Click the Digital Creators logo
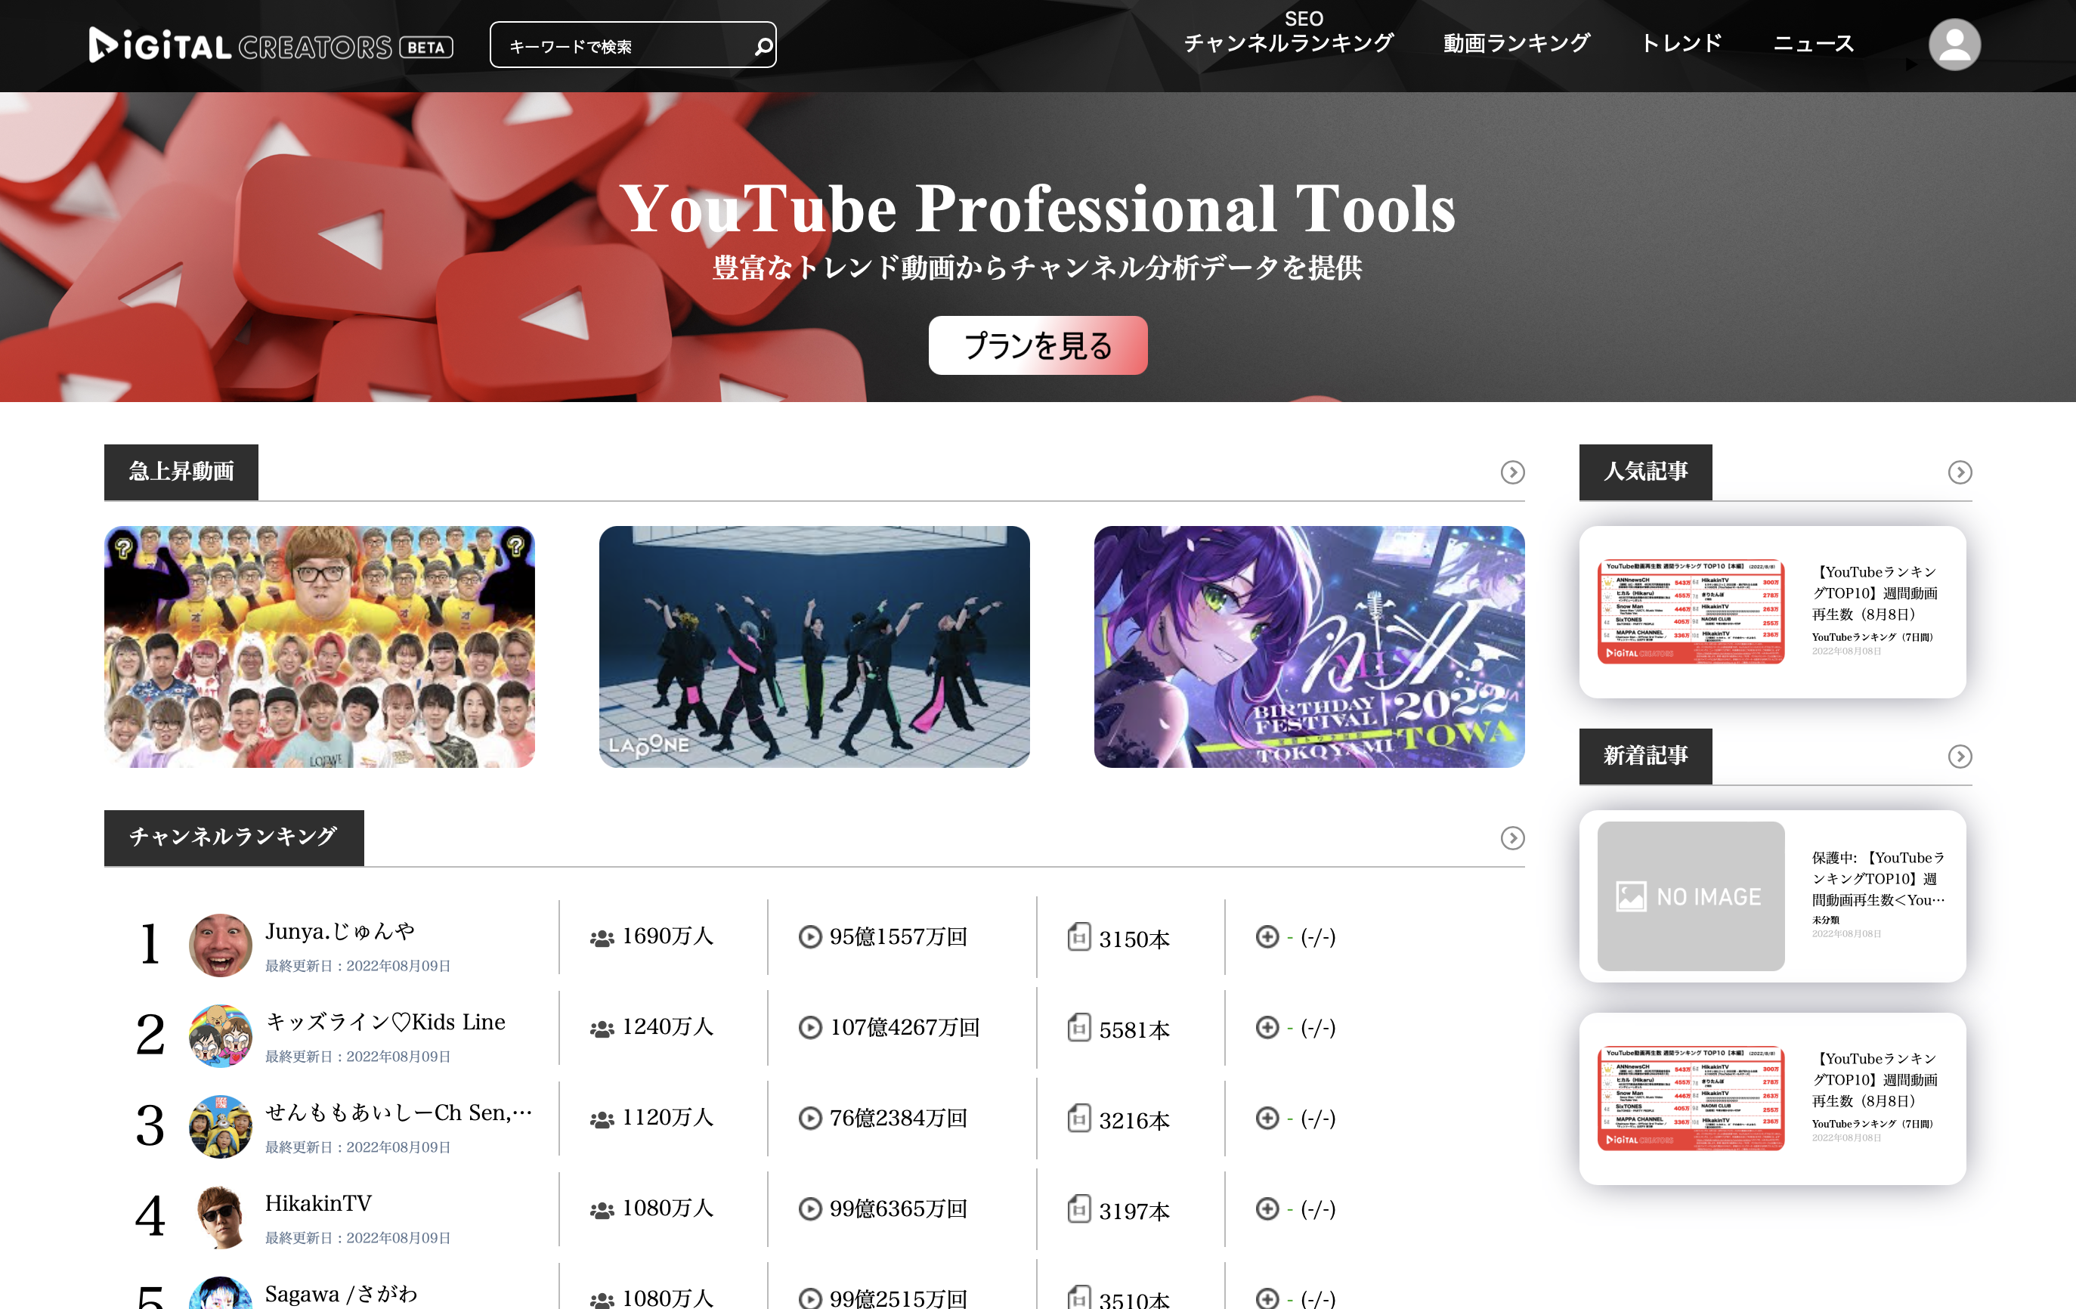The image size is (2076, 1309). (271, 45)
